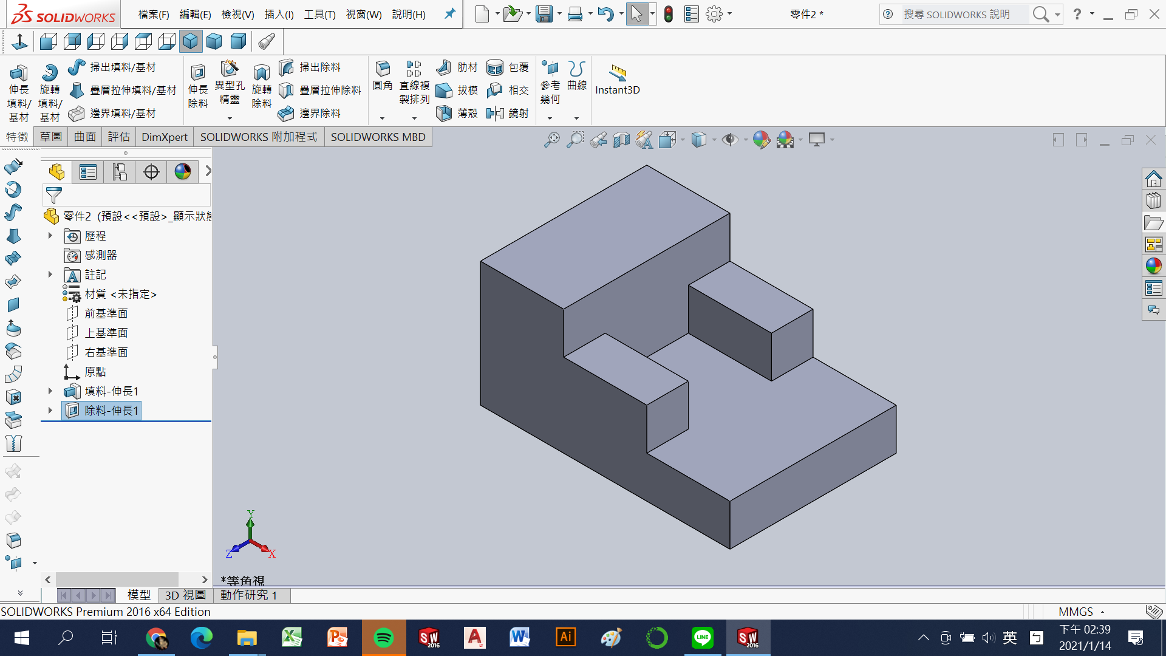Click the Shell (薄殼) tool
Image resolution: width=1166 pixels, height=656 pixels.
[x=457, y=113]
